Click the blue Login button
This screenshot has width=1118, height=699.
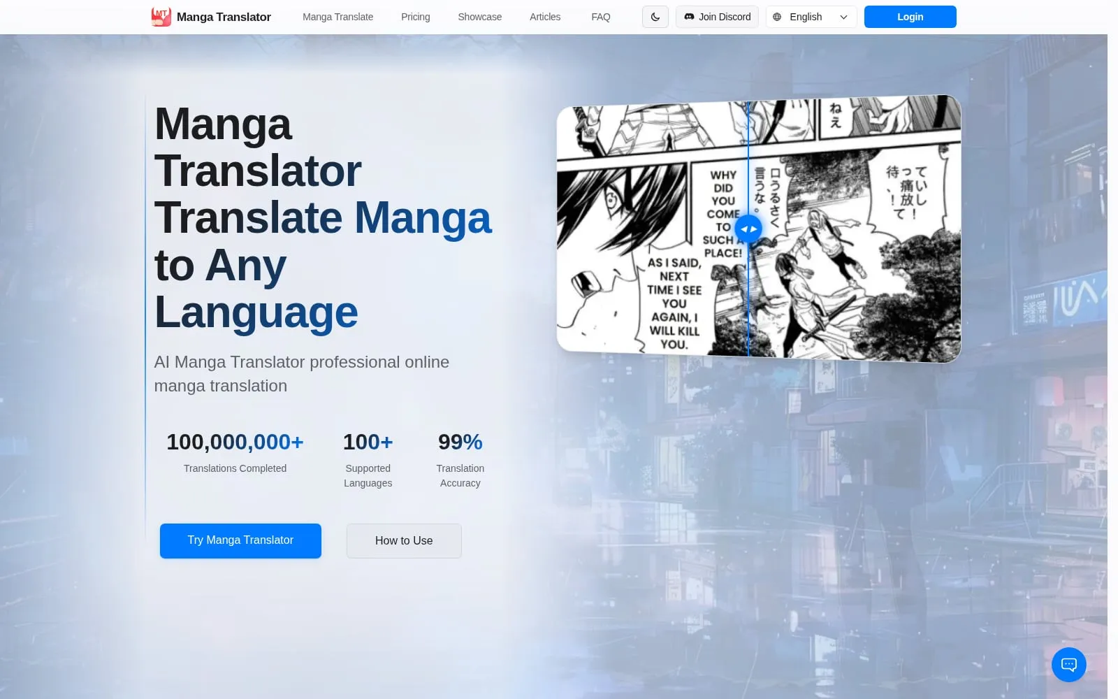coord(910,17)
